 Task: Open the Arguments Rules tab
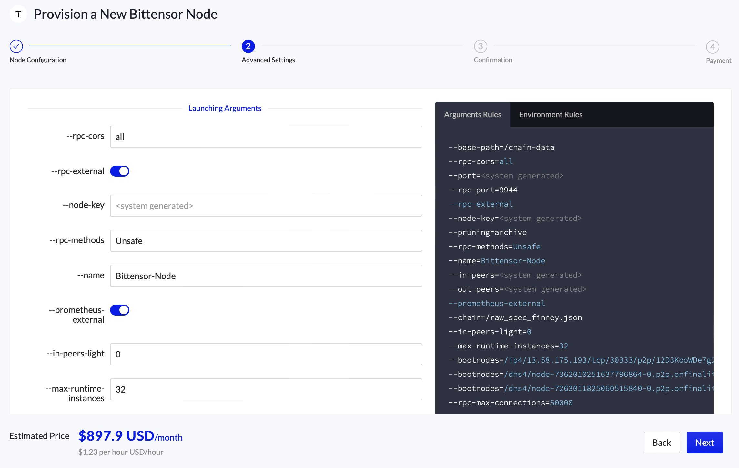point(473,114)
